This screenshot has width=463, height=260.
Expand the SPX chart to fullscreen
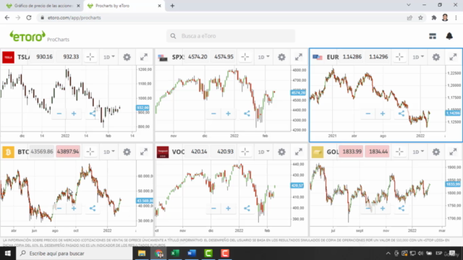coord(299,57)
